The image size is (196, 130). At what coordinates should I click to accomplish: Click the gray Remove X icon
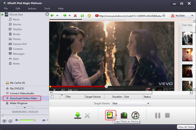tap(87, 116)
